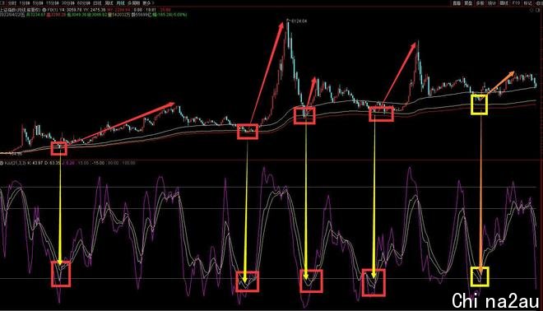Open the 统计 statistics toolbar button

tap(492, 2)
